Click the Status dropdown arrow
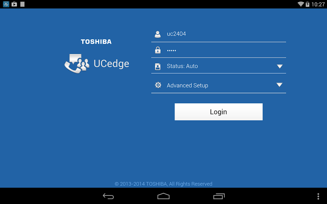This screenshot has width=327, height=204. tap(280, 67)
